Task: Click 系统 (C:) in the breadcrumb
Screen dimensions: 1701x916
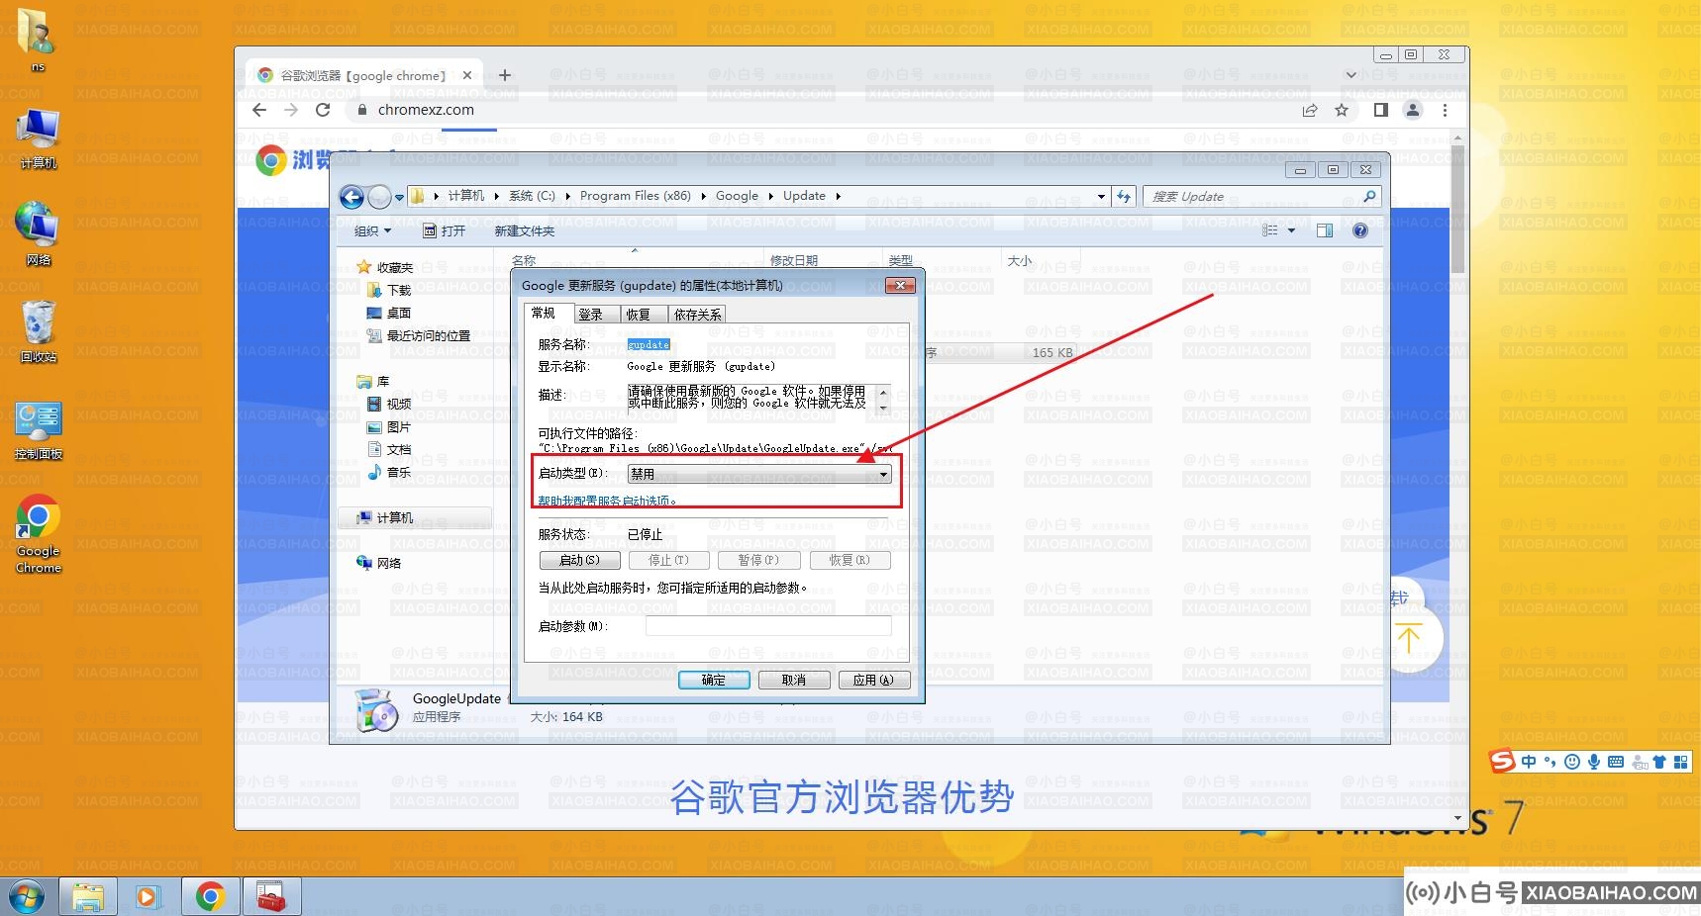Action: [532, 196]
